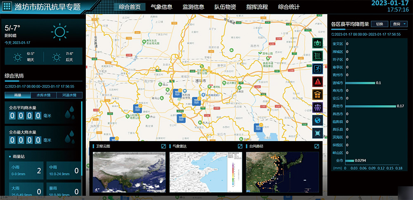This screenshot has height=200, width=413.
Task: Click the reservoir marker above the lake near 安丘市
Action: [258, 128]
